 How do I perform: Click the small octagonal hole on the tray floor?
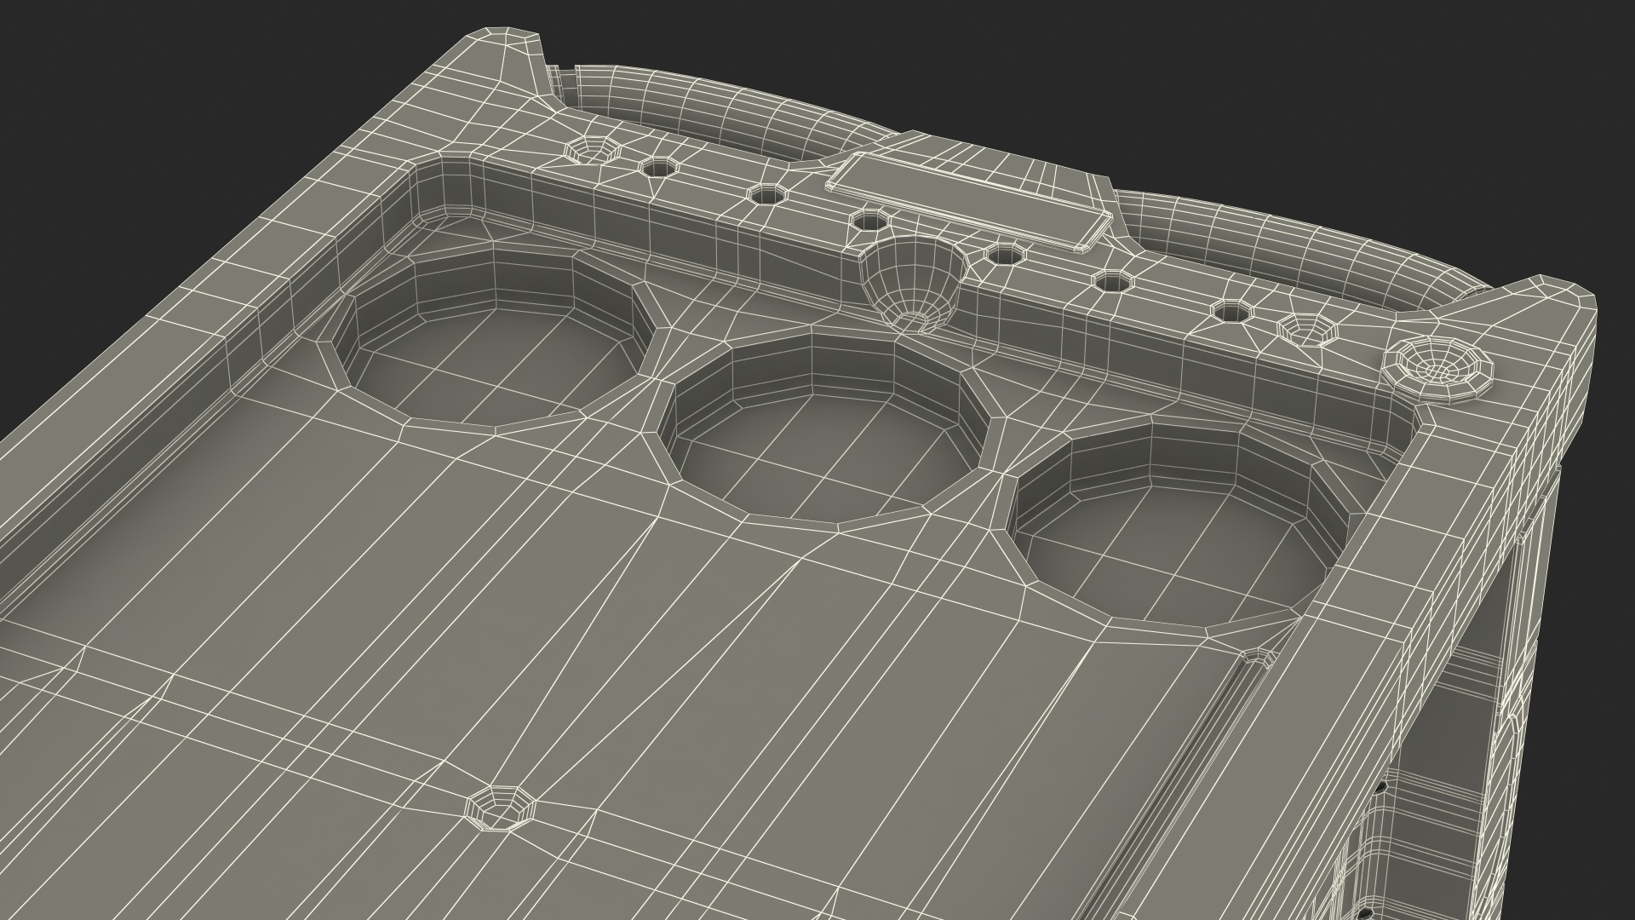(x=500, y=808)
